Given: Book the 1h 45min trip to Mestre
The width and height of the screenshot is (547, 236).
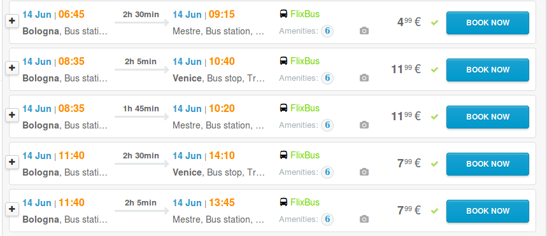Looking at the screenshot, I should (488, 117).
